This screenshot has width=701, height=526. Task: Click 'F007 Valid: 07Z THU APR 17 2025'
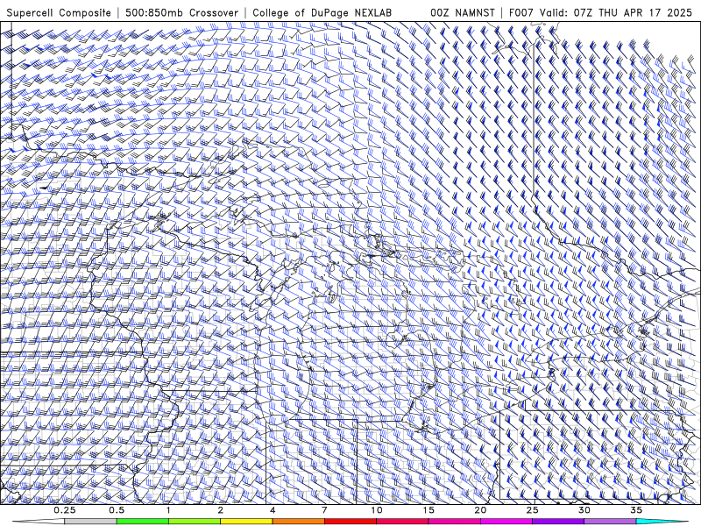pyautogui.click(x=600, y=13)
